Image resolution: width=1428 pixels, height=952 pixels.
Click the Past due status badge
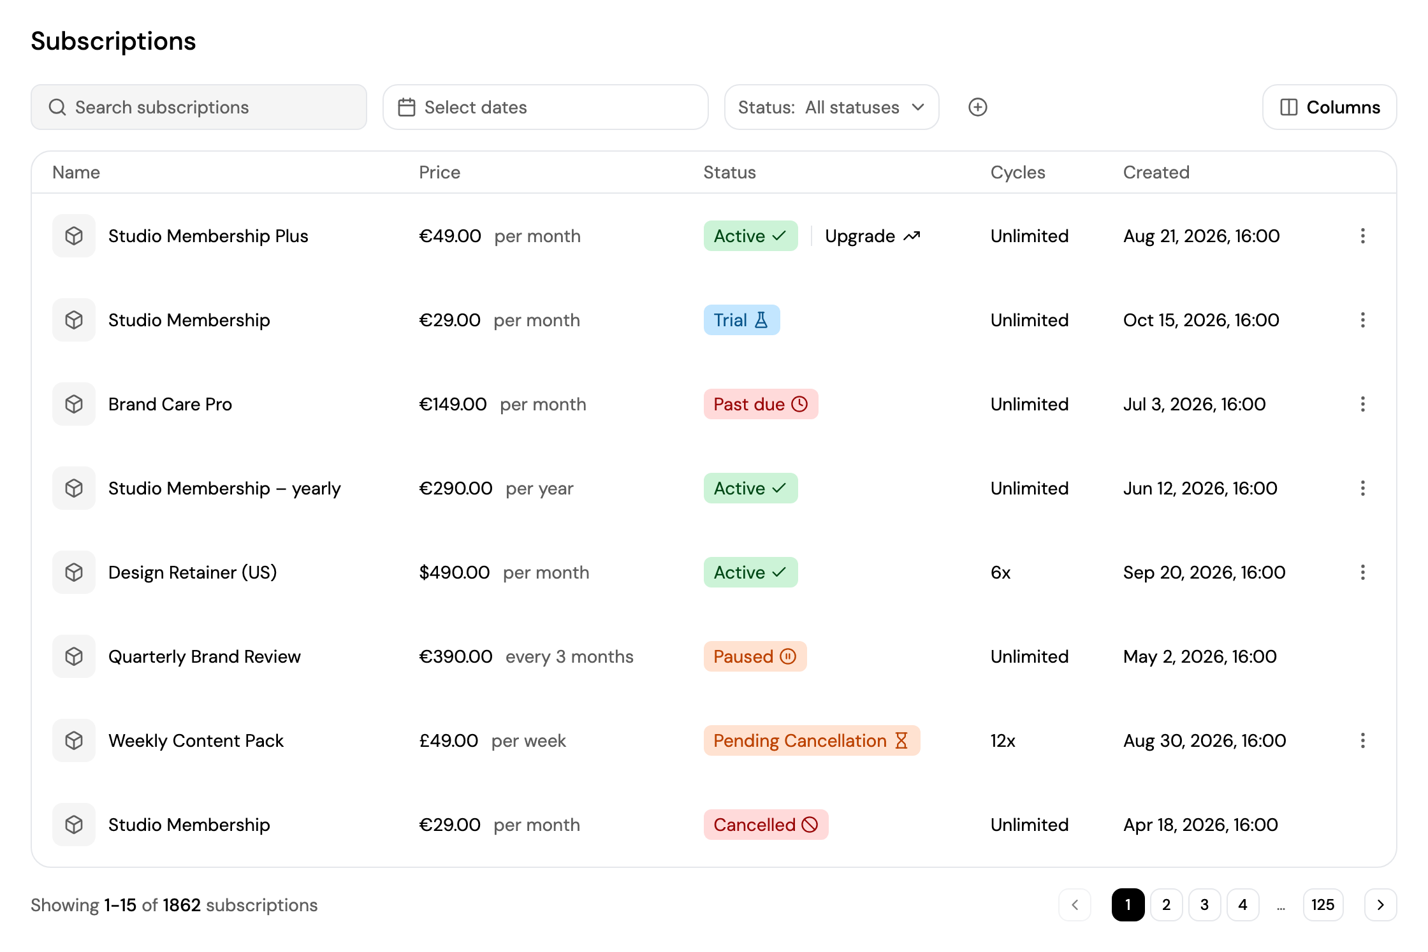[761, 404]
